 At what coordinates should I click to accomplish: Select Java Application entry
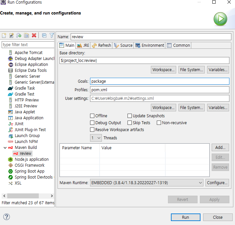pos(29,118)
